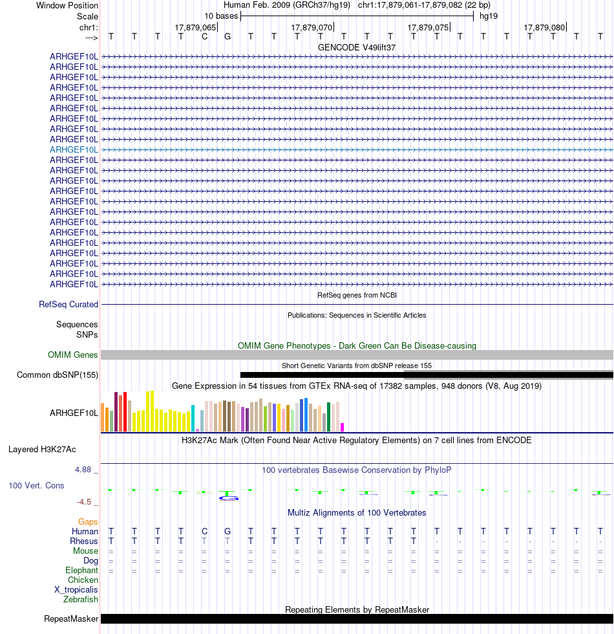Click the black RepeatMasker item bar

357,618
